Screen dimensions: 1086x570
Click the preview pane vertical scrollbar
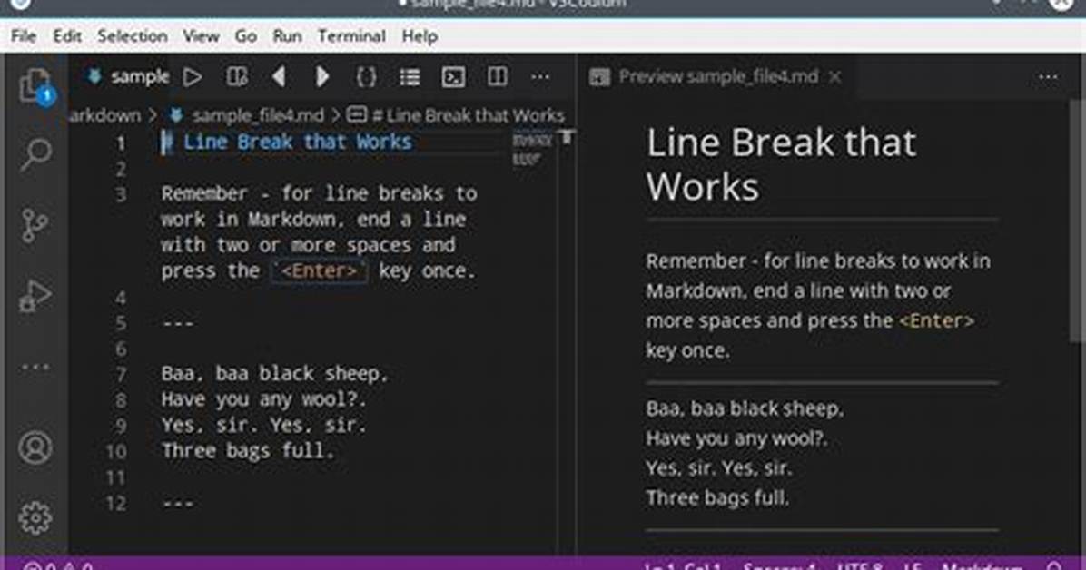click(x=1077, y=221)
